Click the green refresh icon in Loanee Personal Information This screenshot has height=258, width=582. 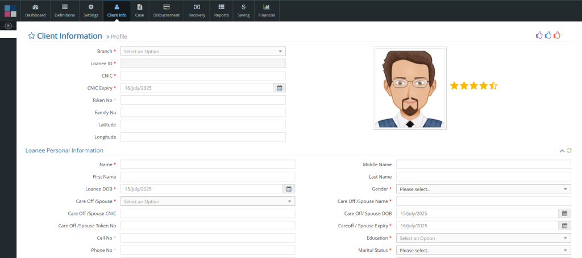[569, 150]
